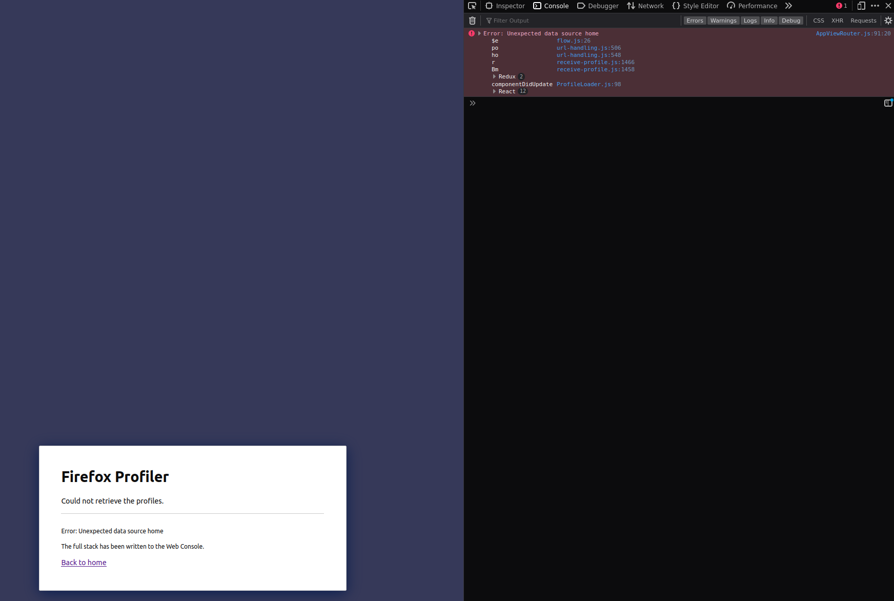Click the componentDidUpdate stack frame name
894x601 pixels.
(522, 85)
